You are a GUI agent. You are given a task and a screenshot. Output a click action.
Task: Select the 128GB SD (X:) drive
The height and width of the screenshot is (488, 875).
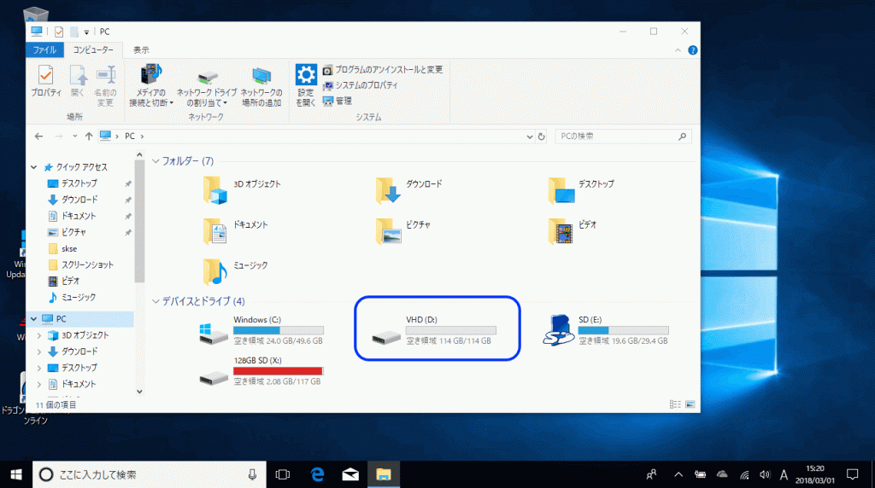[x=261, y=371]
